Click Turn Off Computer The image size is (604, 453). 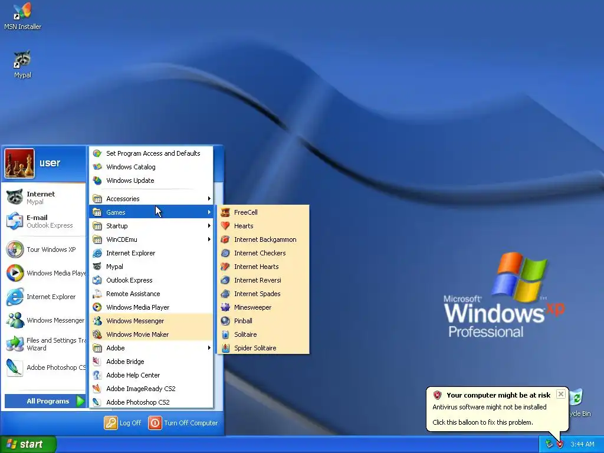pyautogui.click(x=183, y=423)
